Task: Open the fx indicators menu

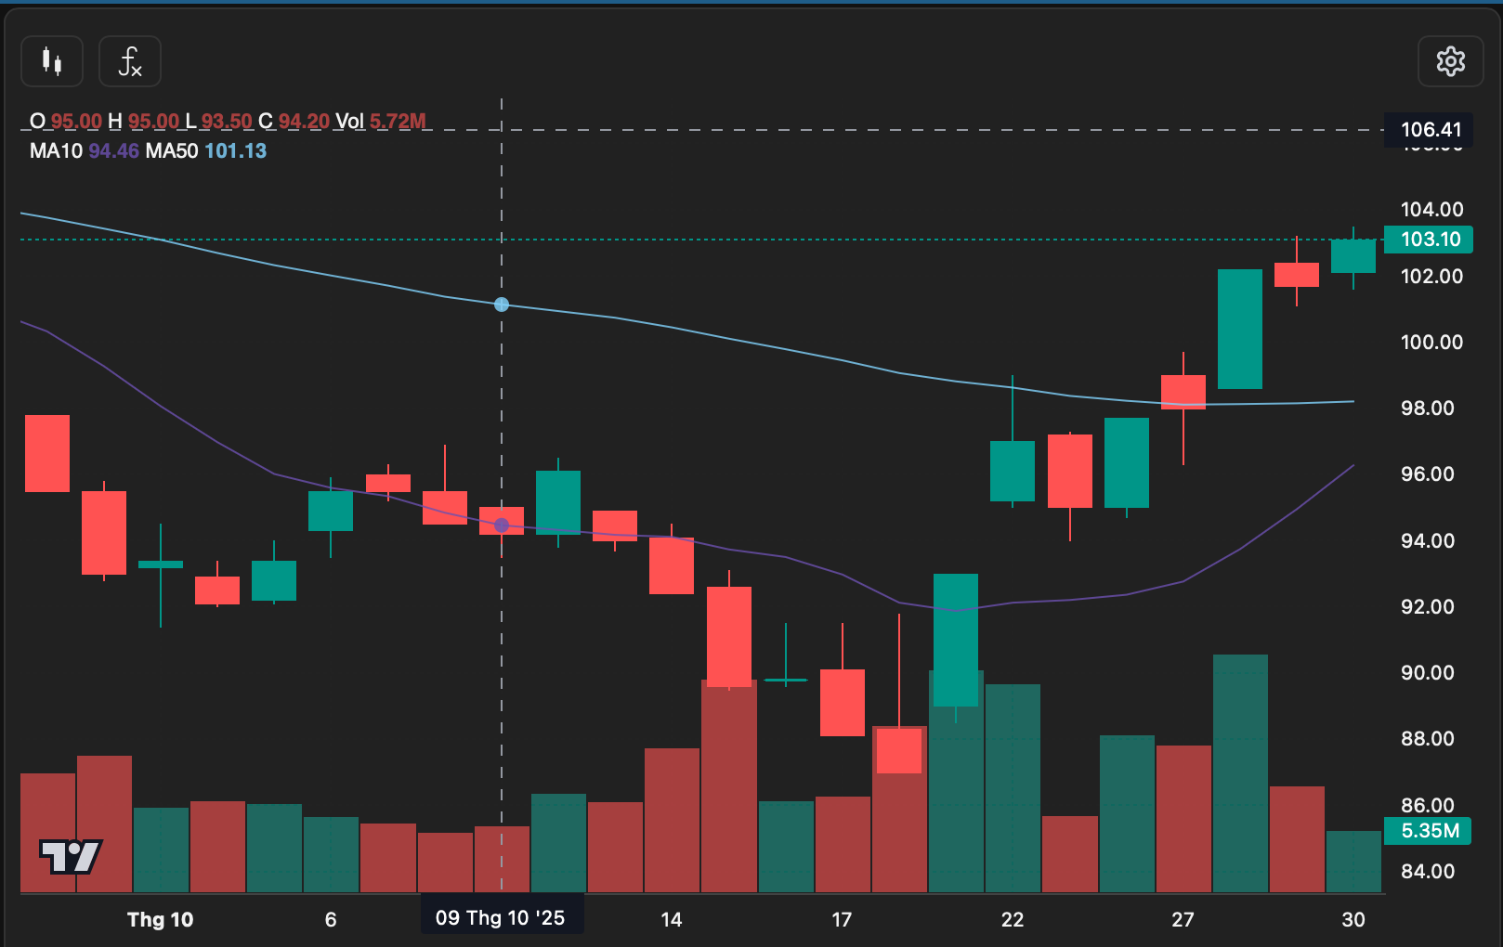Action: click(130, 61)
